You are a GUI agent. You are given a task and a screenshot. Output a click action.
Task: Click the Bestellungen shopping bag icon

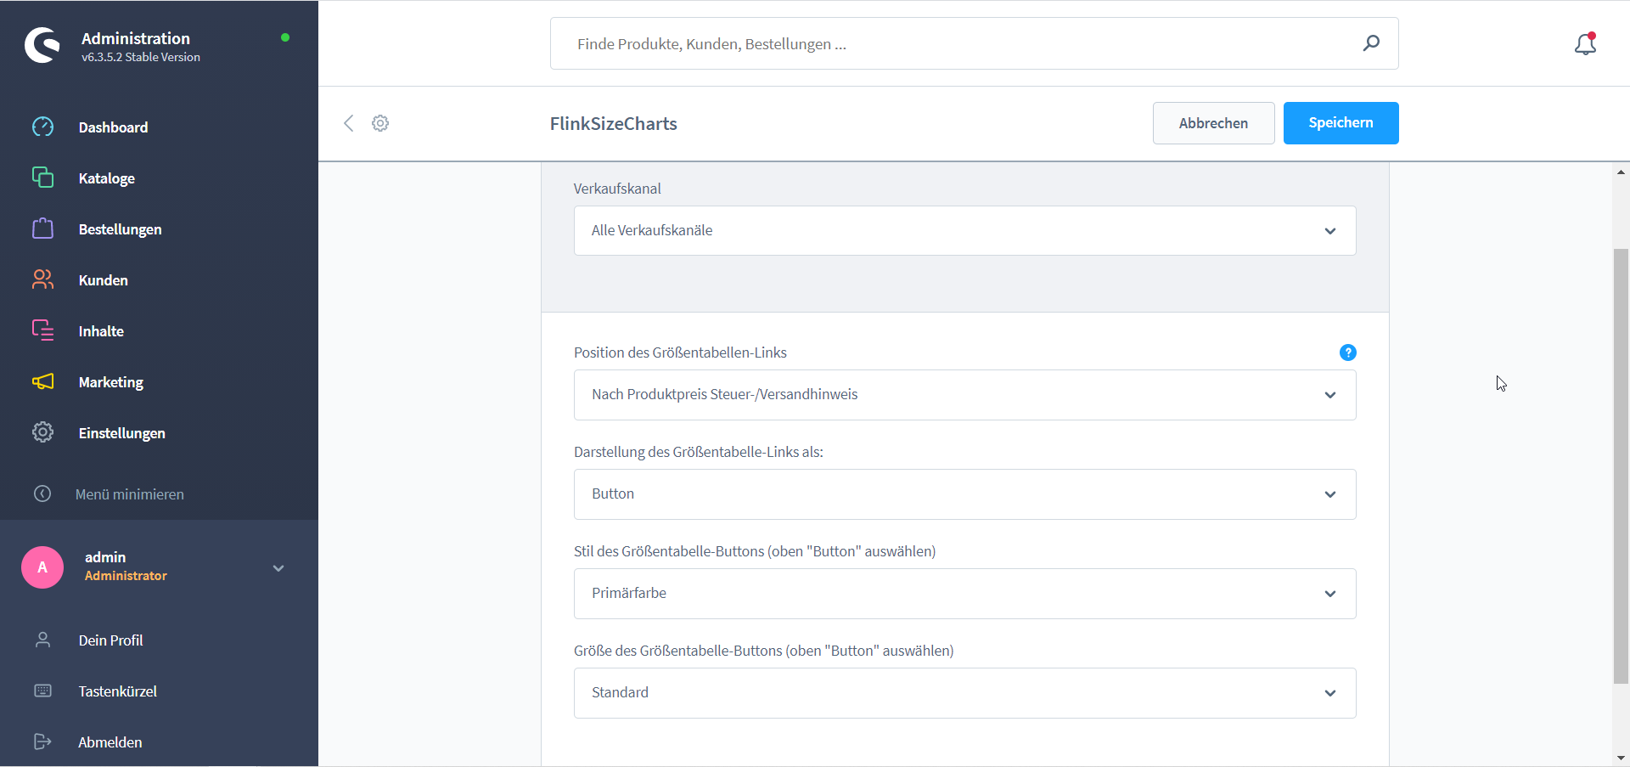(x=42, y=228)
